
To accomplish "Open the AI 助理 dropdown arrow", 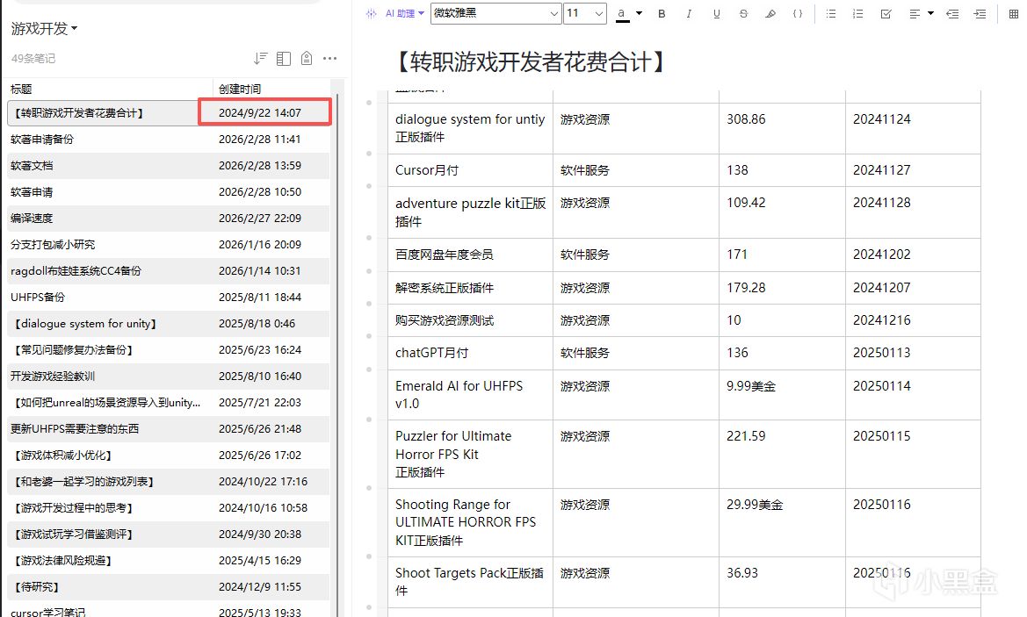I will [421, 13].
